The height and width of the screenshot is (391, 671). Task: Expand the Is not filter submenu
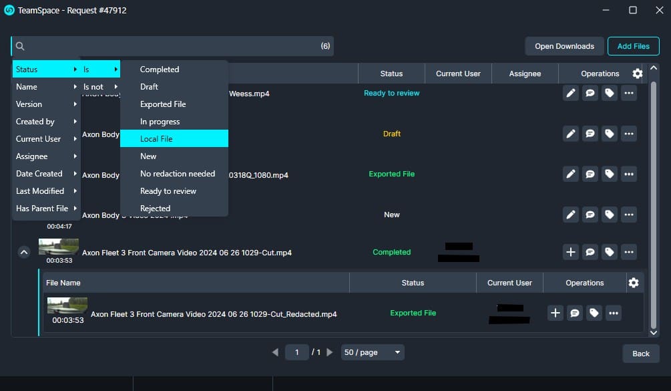point(100,87)
